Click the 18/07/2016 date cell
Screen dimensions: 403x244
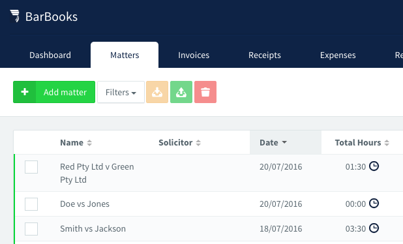coord(280,228)
